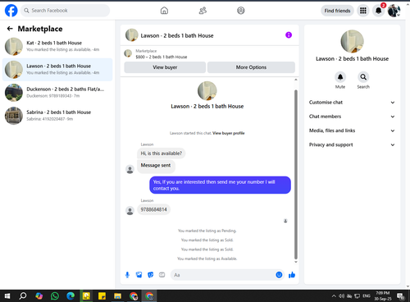Open Duckenson 2 beds 2 baths chat
This screenshot has width=410, height=302.
(x=57, y=93)
